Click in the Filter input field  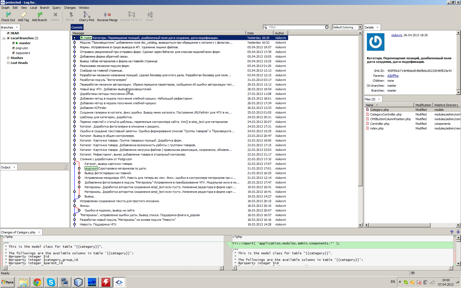point(296,27)
